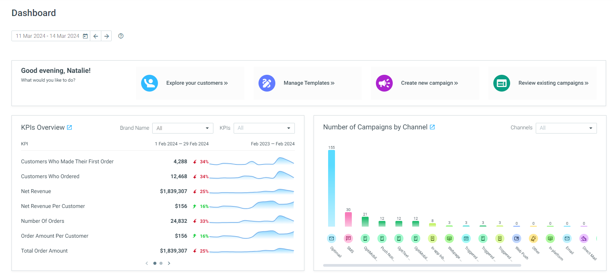Expand the Brand Name dropdown
Image resolution: width=613 pixels, height=277 pixels.
point(183,128)
